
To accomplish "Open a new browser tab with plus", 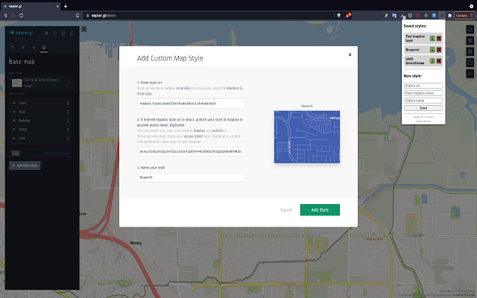I will coord(66,6).
